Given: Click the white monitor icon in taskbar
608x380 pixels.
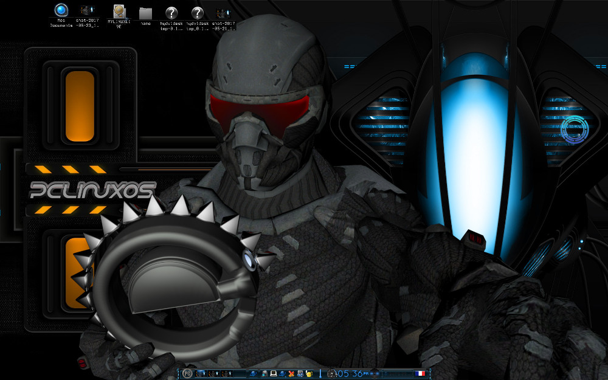Looking at the screenshot, I should click(x=274, y=373).
